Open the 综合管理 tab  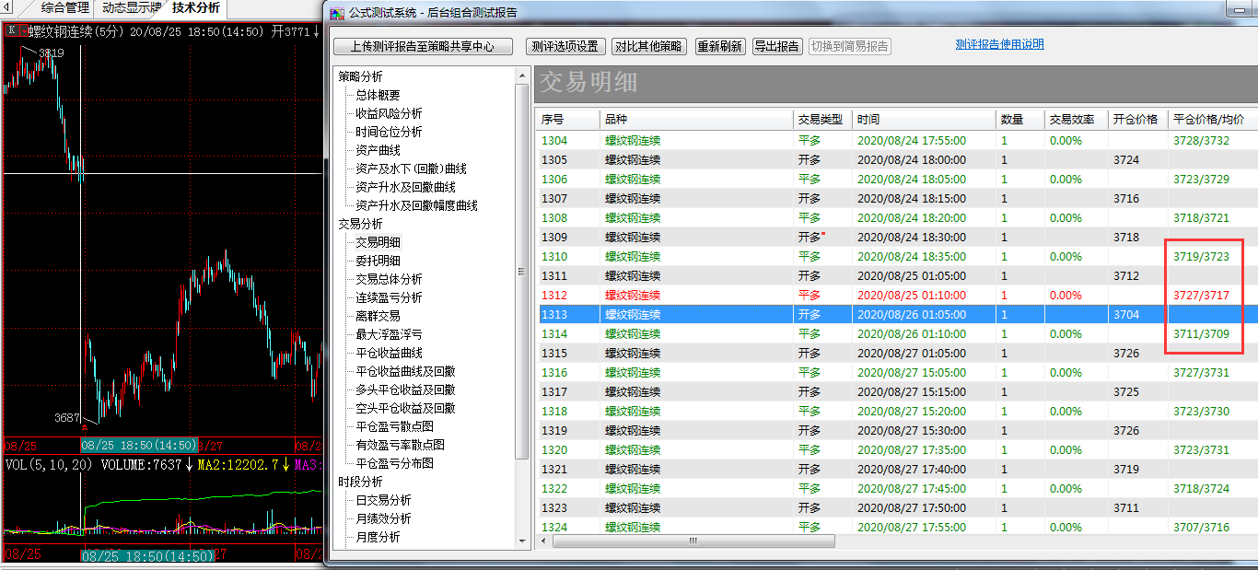[64, 8]
